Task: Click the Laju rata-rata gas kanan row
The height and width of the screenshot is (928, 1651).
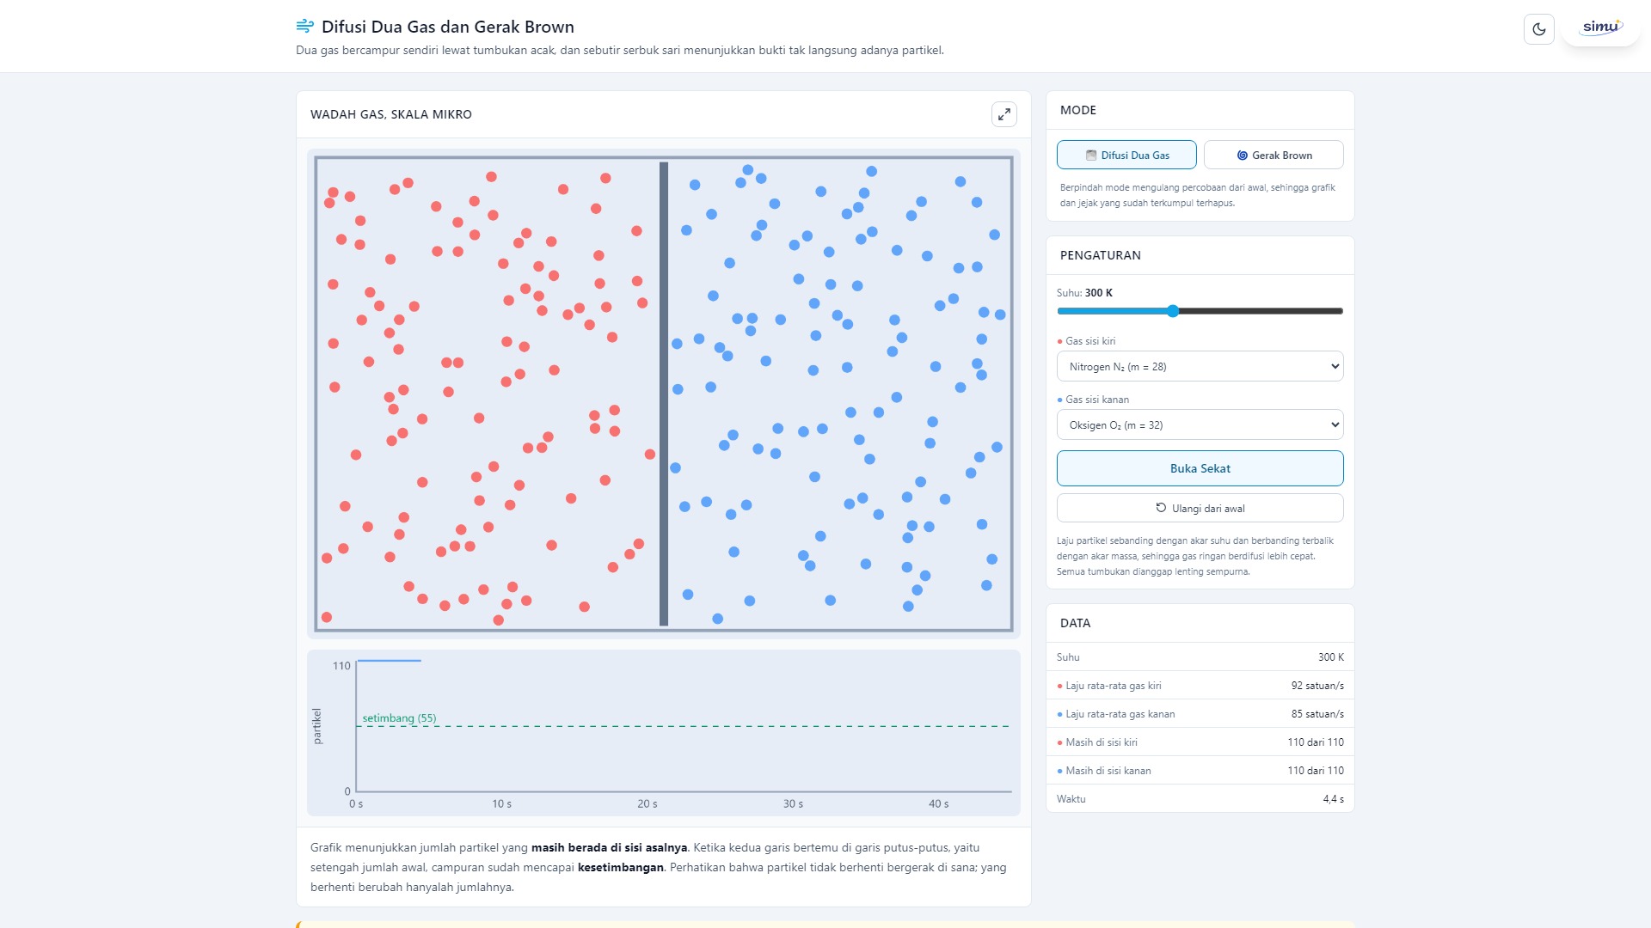Action: 1200,714
